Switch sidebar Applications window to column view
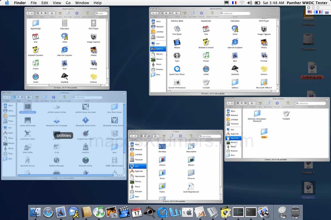The height and width of the screenshot is (220, 331). [x=170, y=13]
